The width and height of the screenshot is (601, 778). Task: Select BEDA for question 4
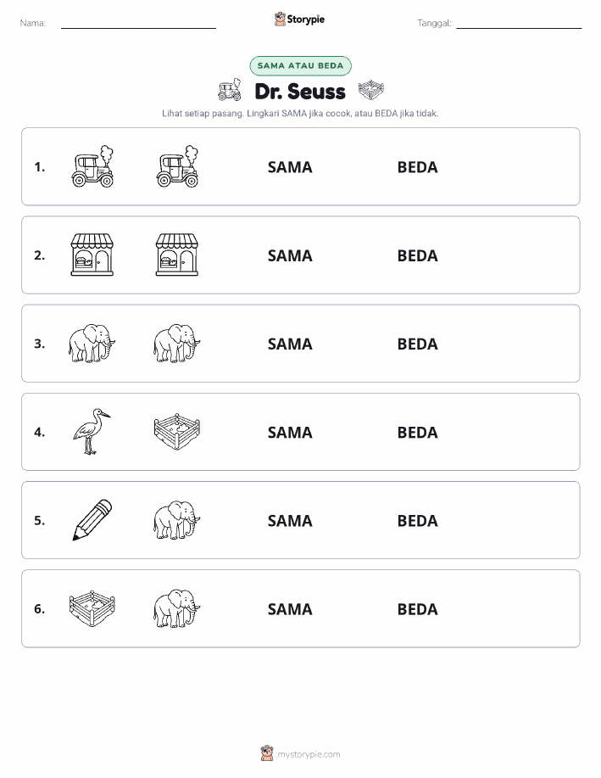coord(418,432)
